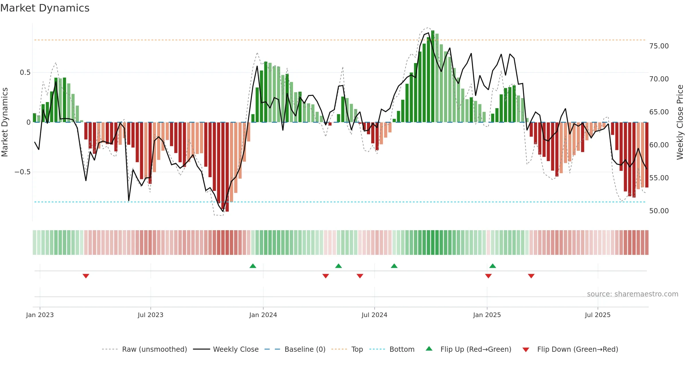Click the Bottom legend entry
This screenshot has height=387, width=688.
pyautogui.click(x=392, y=349)
